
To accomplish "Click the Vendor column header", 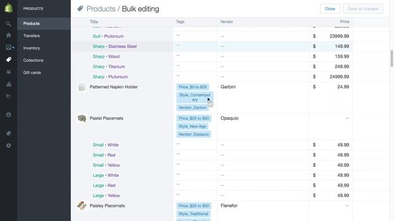I will [x=227, y=22].
